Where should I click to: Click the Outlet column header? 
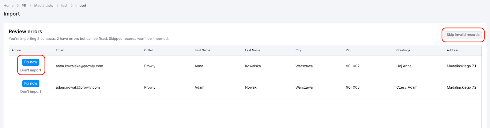(149, 50)
